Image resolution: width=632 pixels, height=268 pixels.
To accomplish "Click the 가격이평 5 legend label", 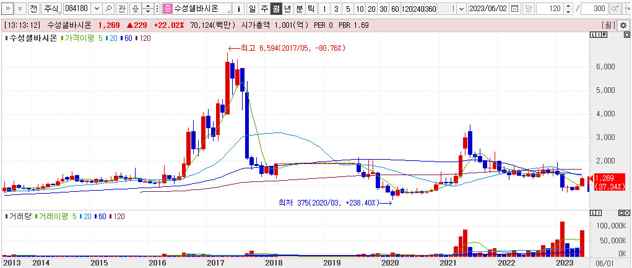I will [x=82, y=40].
